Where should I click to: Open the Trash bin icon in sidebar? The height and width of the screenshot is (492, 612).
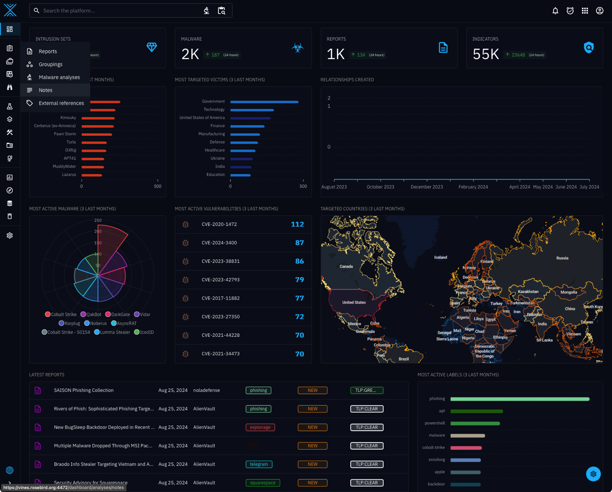10,216
